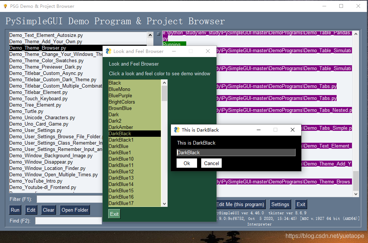The height and width of the screenshot is (243, 368).
Task: Click Exit button beside Settings
Action: click(301, 204)
